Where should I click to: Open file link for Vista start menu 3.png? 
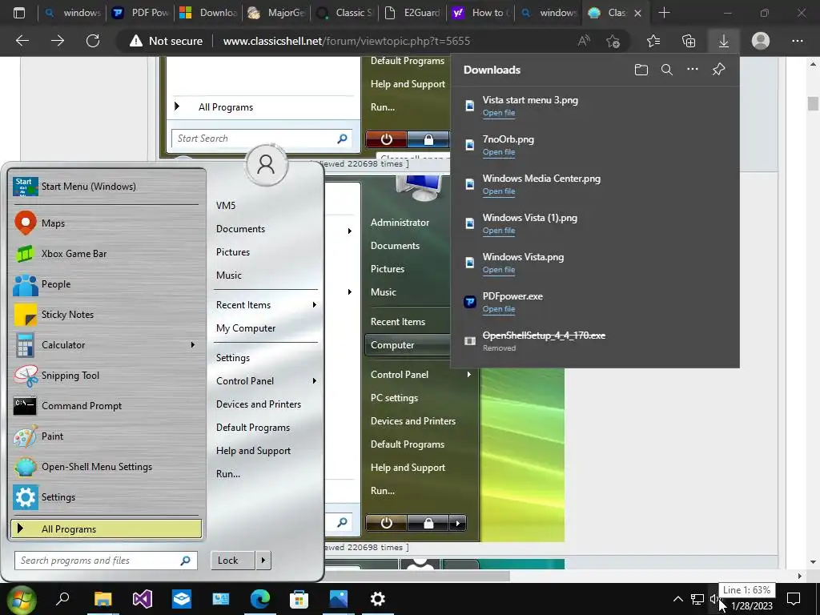point(498,113)
